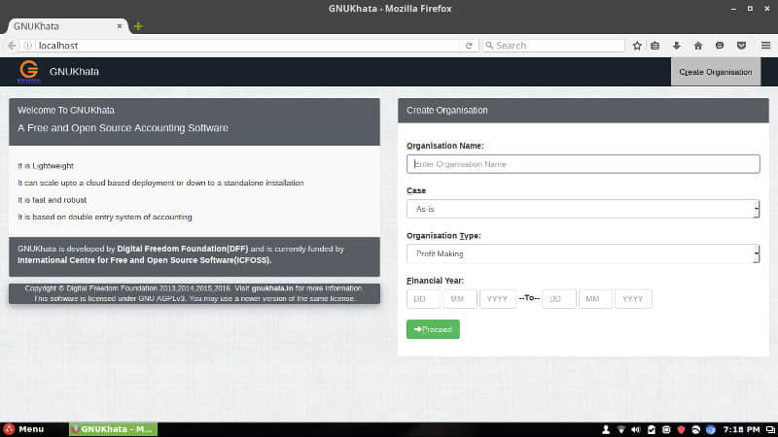Screen dimensions: 778x437
Task: Click the first DD field of Financial Year
Action: click(423, 299)
